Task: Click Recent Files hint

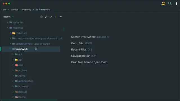Action: (82, 49)
